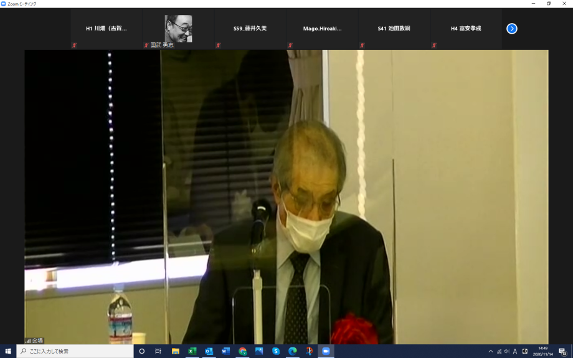Select the H1 川畑 participant tile

(107, 29)
